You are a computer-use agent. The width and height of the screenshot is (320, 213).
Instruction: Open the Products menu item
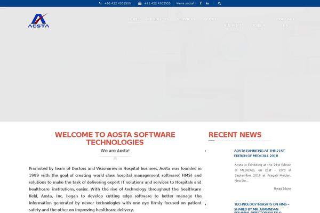158,19
